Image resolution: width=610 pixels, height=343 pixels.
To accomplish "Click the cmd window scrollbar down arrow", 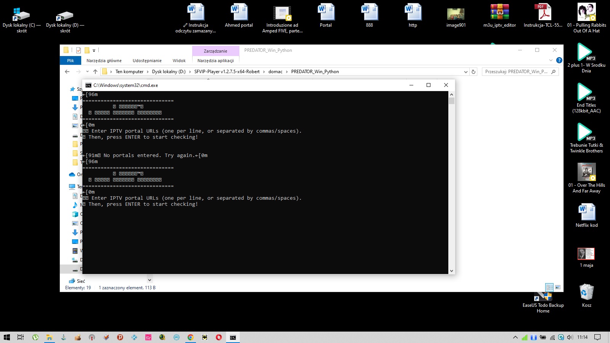I will 451,271.
